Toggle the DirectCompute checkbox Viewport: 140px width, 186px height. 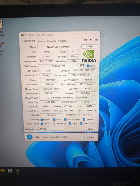click(x=65, y=119)
